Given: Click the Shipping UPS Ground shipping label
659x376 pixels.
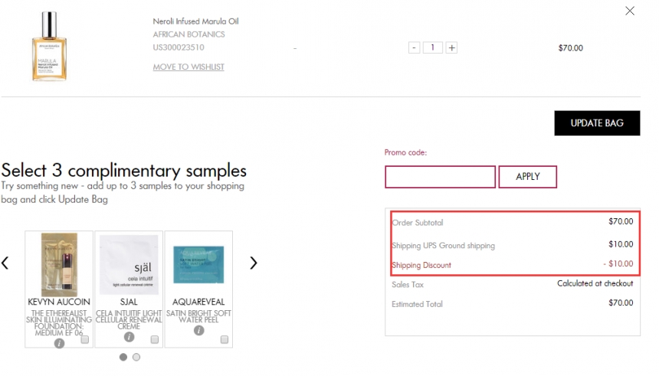Looking at the screenshot, I should coord(443,245).
